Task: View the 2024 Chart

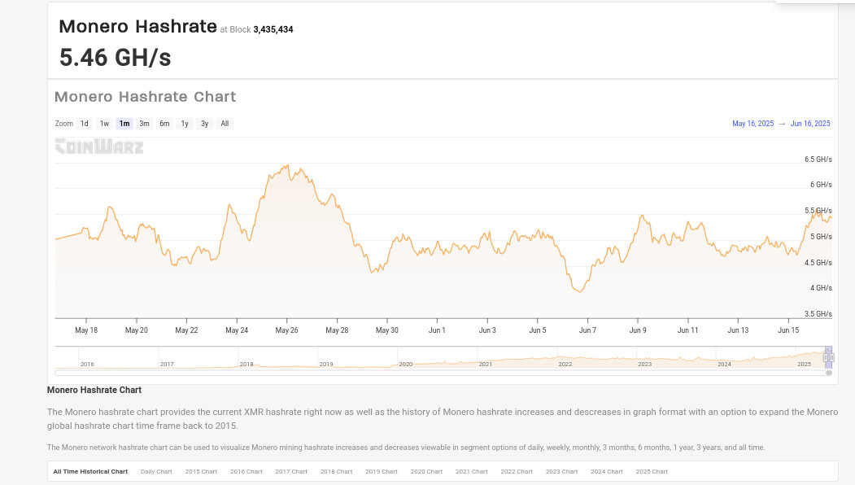Action: click(x=607, y=471)
